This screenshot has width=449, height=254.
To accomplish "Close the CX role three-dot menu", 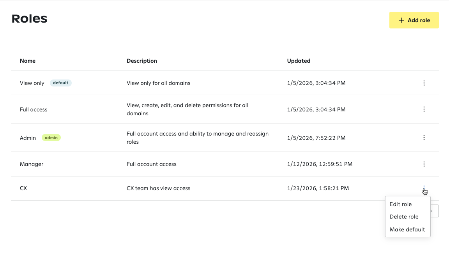I will [424, 188].
